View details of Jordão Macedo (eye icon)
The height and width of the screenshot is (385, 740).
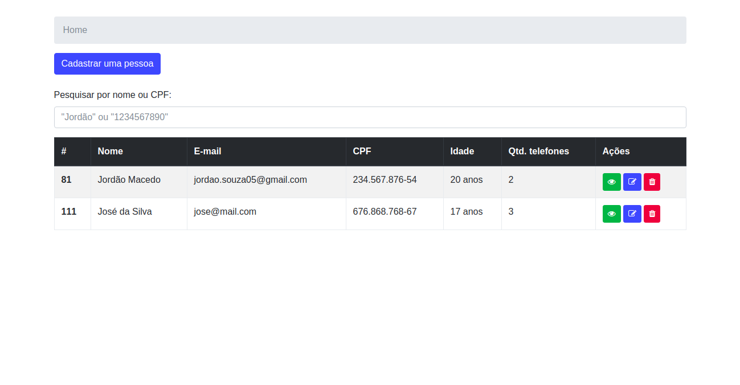[611, 182]
